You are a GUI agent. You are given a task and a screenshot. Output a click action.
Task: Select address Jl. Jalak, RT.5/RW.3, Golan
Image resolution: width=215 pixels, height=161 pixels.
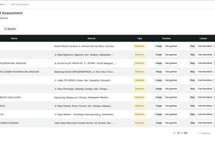click(x=83, y=80)
